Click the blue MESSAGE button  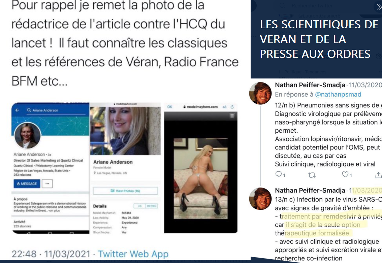point(27,184)
